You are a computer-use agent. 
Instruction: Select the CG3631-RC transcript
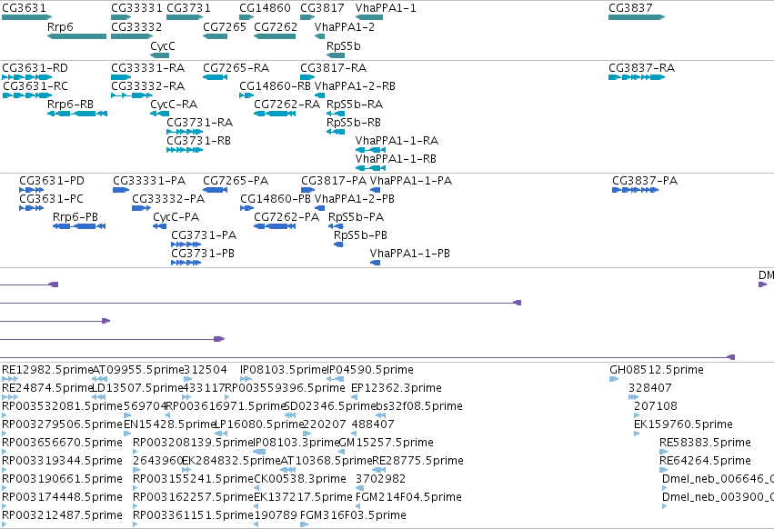(x=27, y=95)
